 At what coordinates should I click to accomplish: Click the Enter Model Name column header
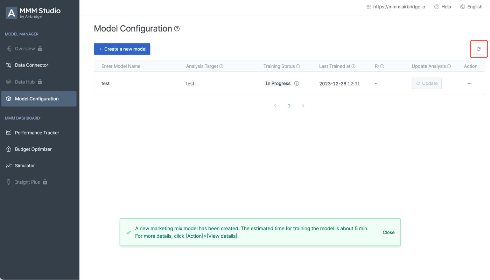point(121,66)
